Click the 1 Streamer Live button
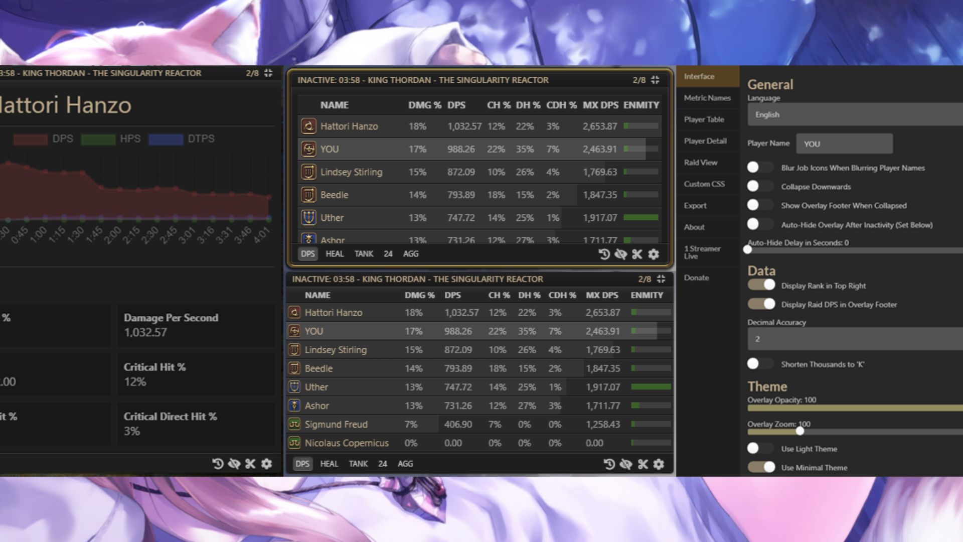 coord(702,252)
